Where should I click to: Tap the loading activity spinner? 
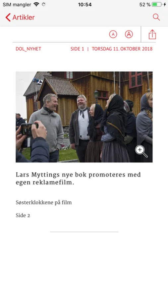[x=44, y=4]
